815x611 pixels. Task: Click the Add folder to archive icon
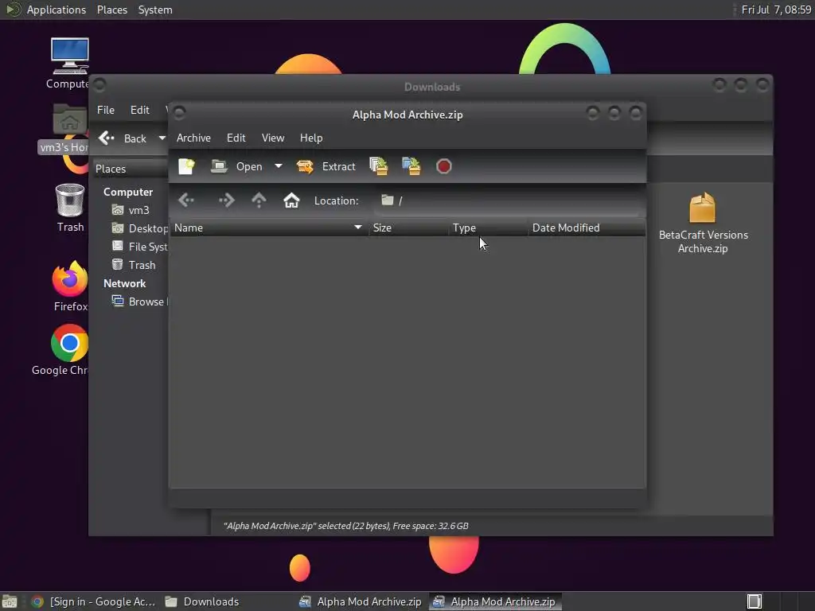411,166
